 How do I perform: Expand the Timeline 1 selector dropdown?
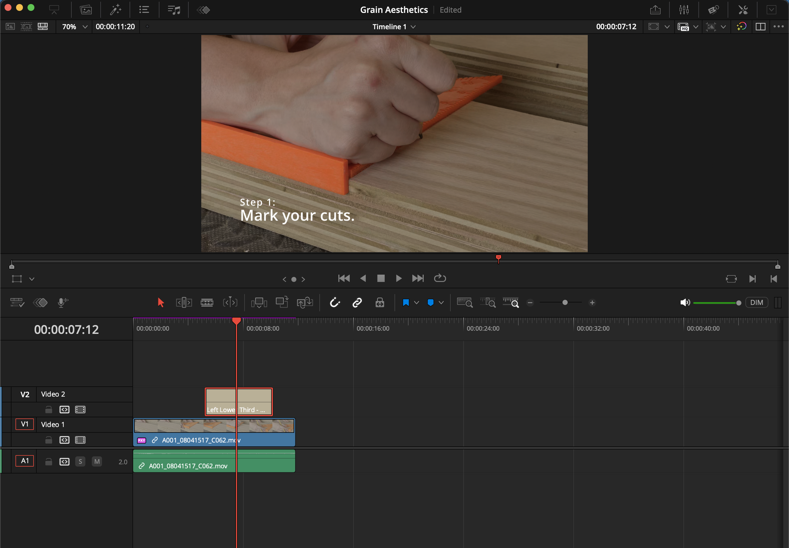point(413,27)
